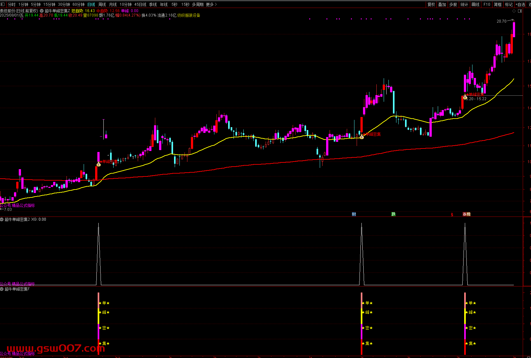The width and height of the screenshot is (531, 358).
Task: Click the red $ marker near 涨榜
Action: coord(452,215)
